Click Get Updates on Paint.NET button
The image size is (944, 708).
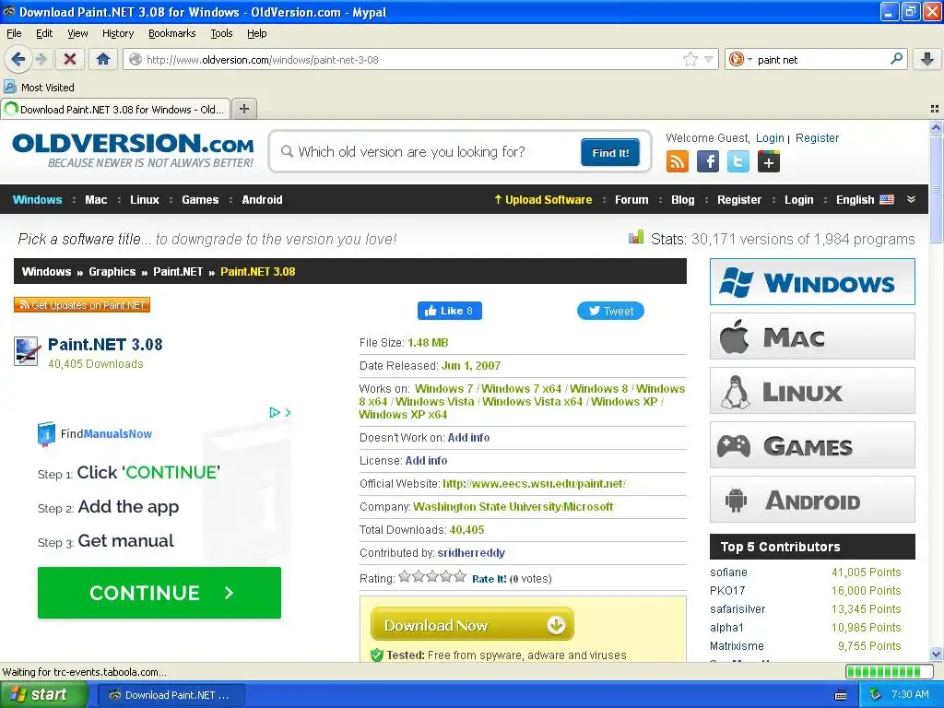(82, 305)
